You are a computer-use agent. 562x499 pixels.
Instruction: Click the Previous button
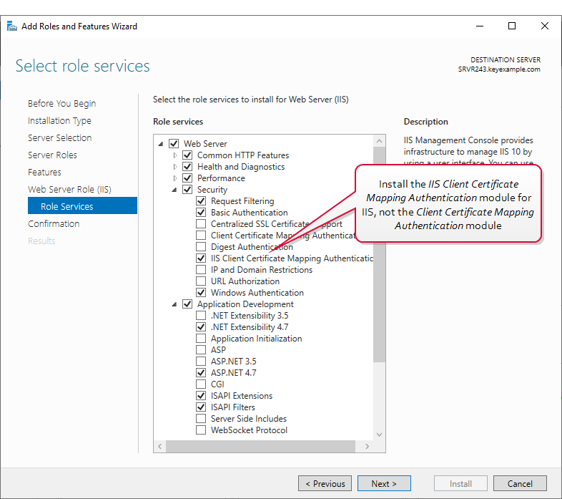[x=325, y=483]
